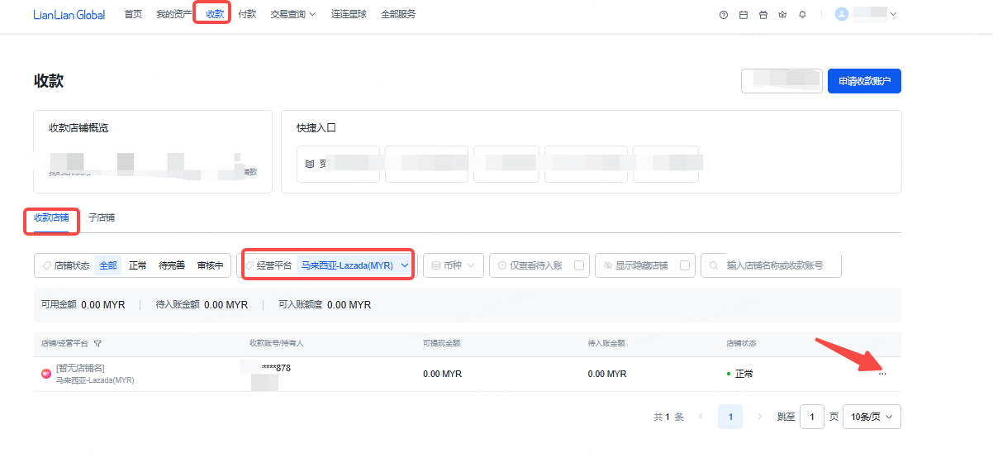This screenshot has width=993, height=463.
Task: Open 我的资产 in the top navigation
Action: pos(173,14)
